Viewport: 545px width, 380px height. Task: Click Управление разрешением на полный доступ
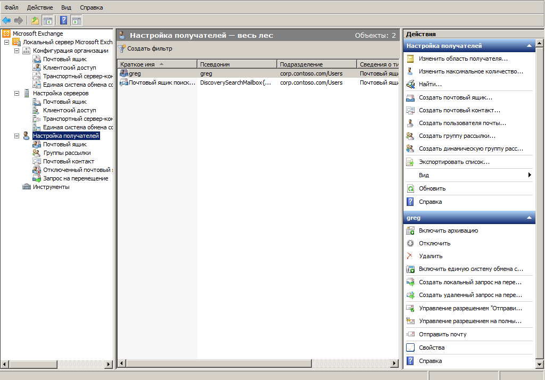click(470, 321)
